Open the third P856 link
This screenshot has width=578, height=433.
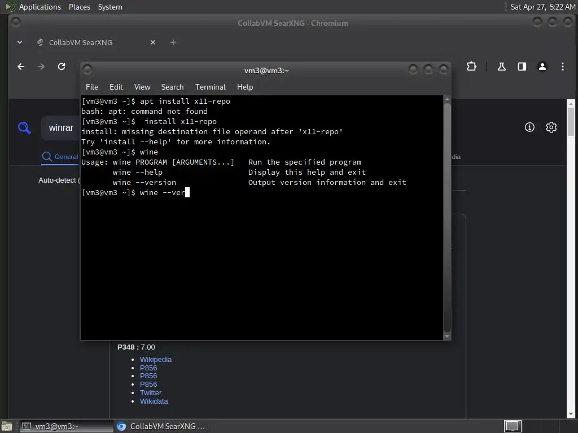pyautogui.click(x=148, y=385)
